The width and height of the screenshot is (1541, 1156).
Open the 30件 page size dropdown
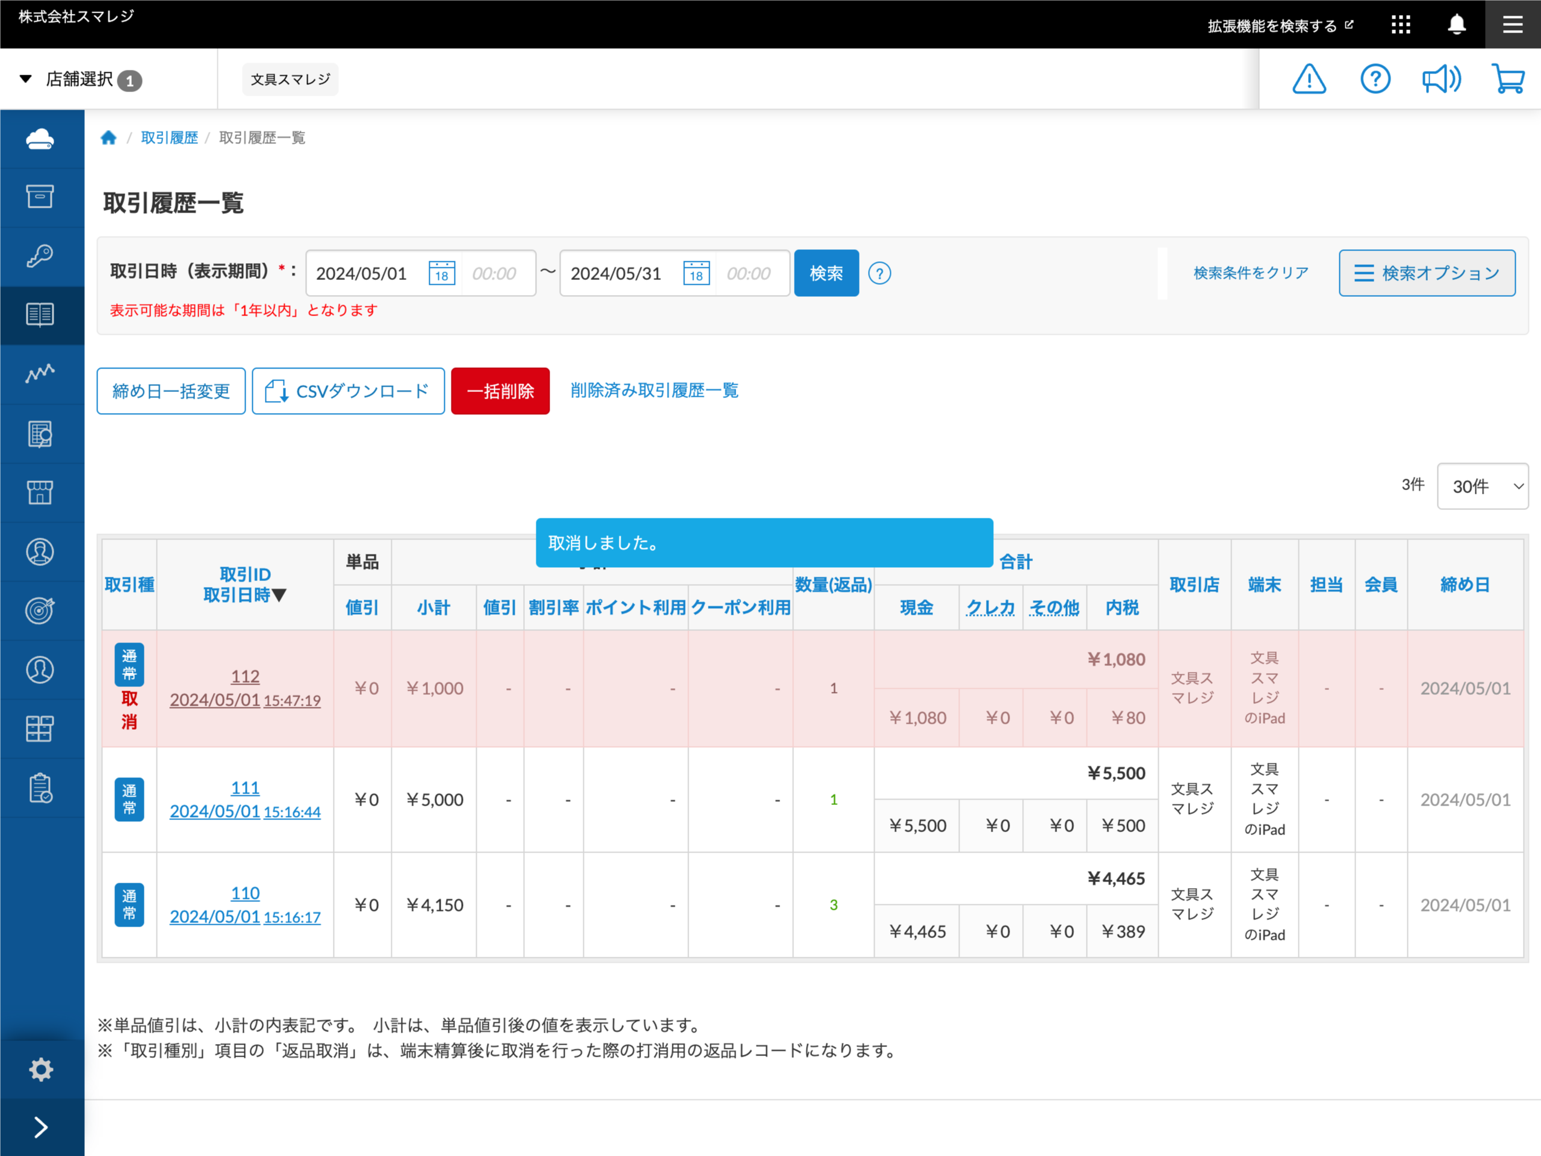click(x=1482, y=486)
